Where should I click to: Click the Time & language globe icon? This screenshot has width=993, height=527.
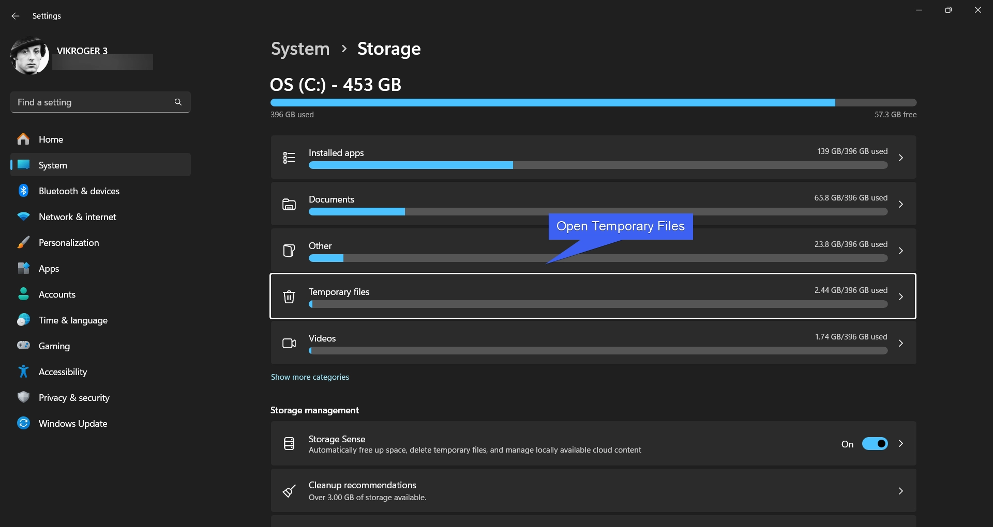(x=23, y=320)
